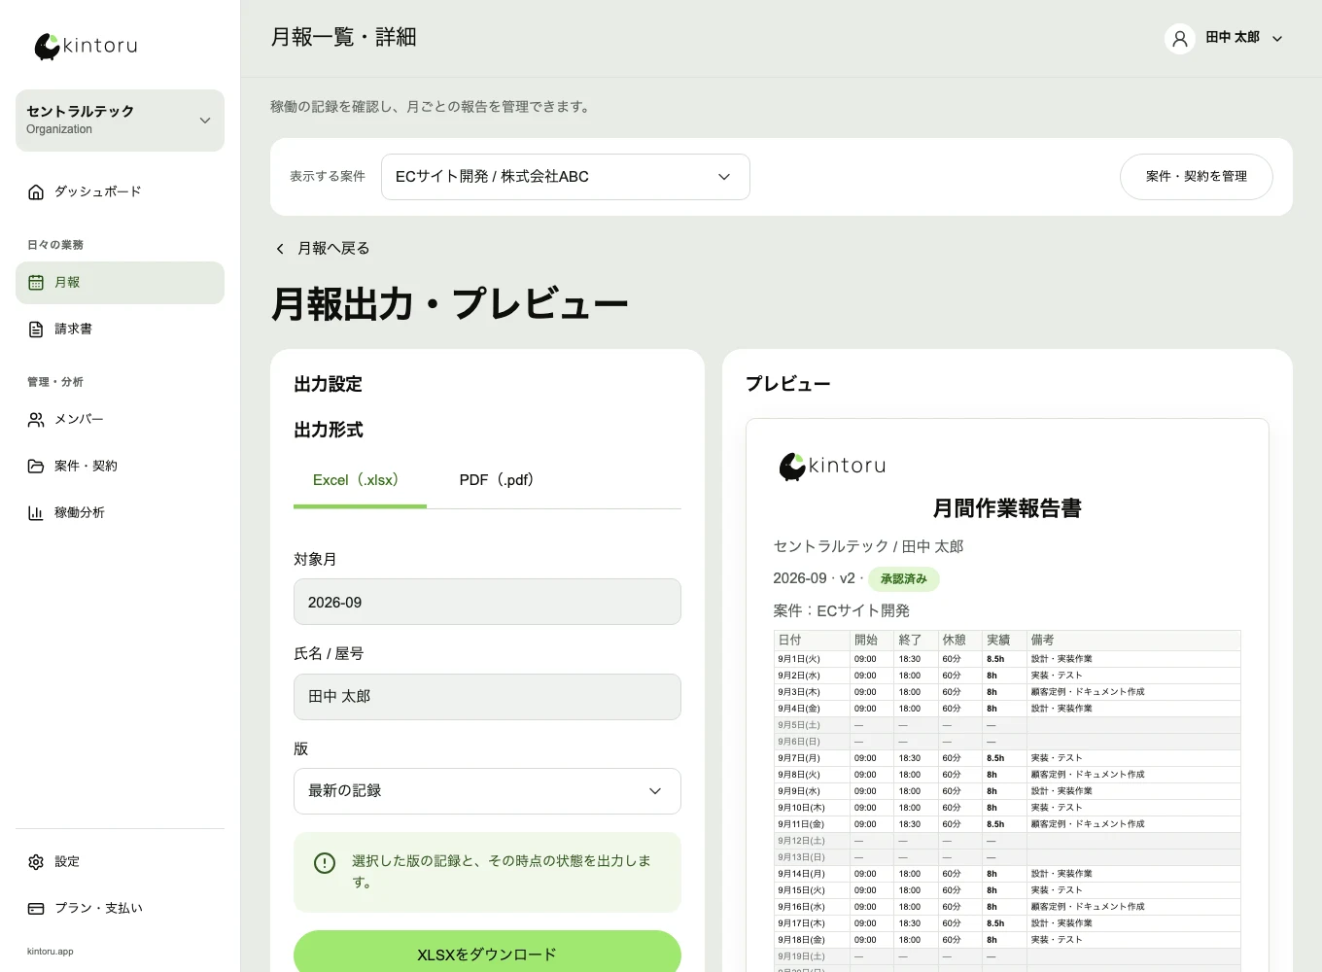1322x972 pixels.
Task: Click the 氏名 / 屋号 field 田中 太郎
Action: (487, 697)
